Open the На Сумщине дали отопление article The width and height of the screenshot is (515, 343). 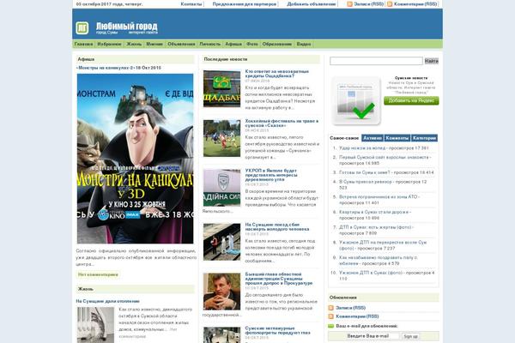click(108, 301)
